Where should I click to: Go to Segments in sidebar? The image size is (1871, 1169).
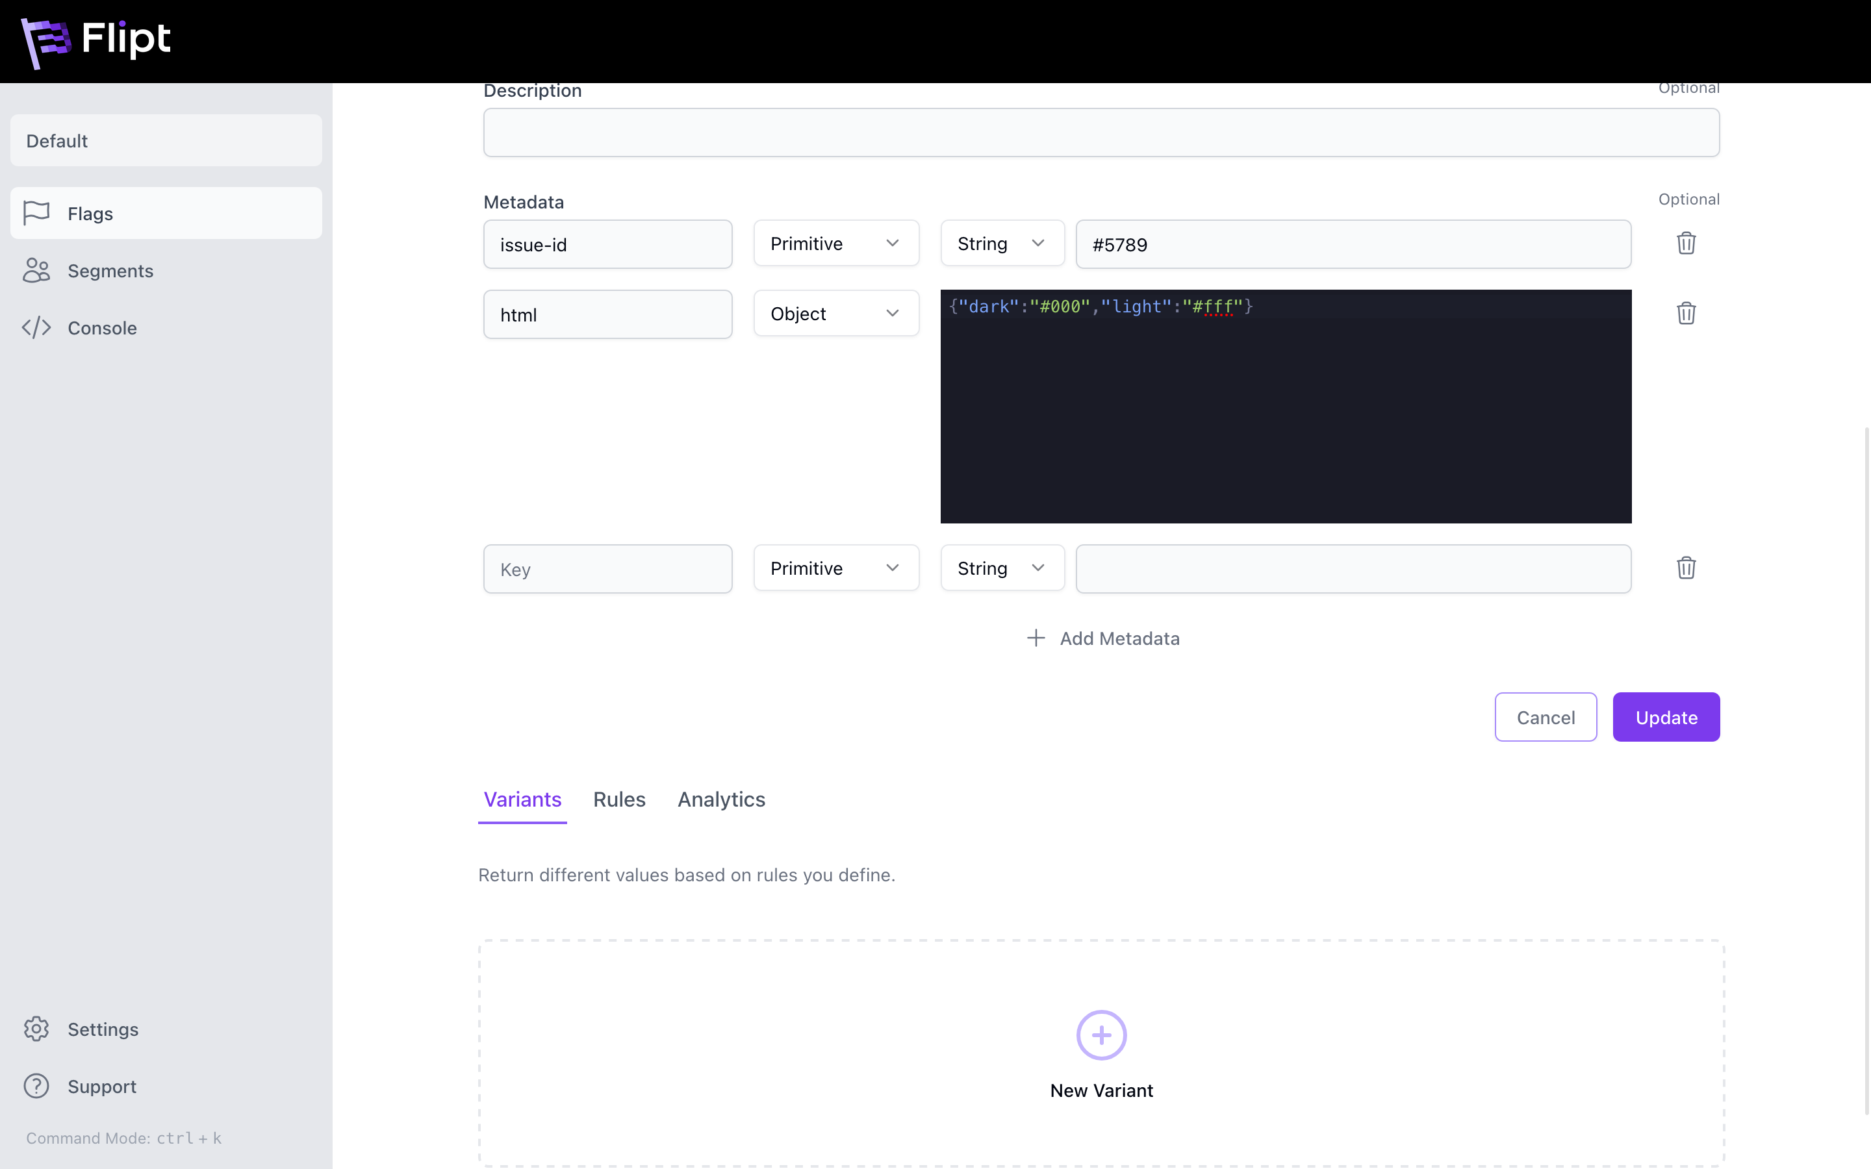click(110, 271)
